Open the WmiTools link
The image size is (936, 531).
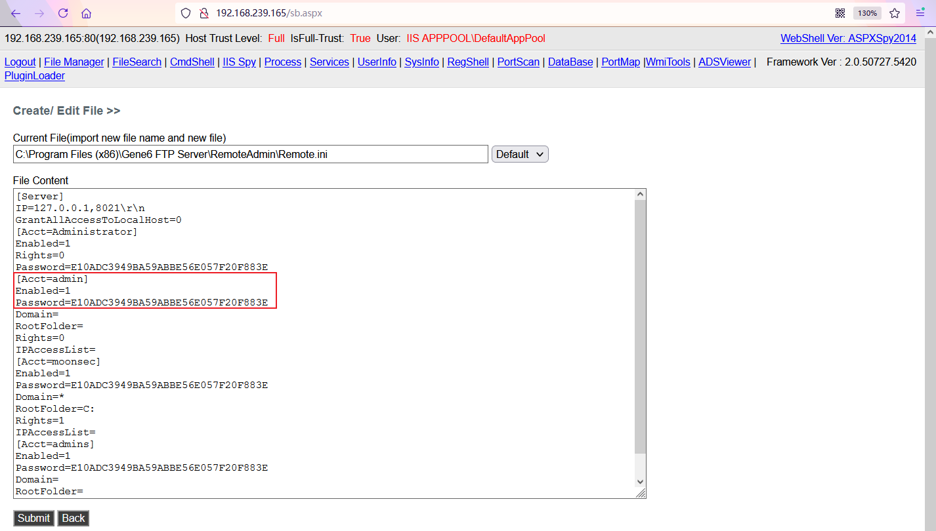(x=668, y=62)
